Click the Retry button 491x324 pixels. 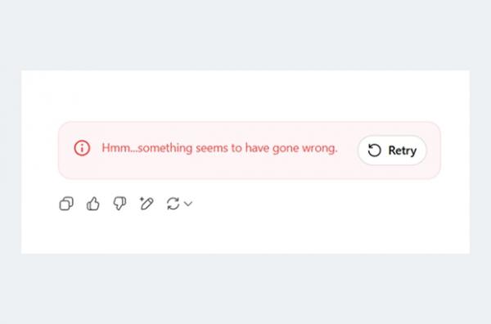[x=392, y=151]
